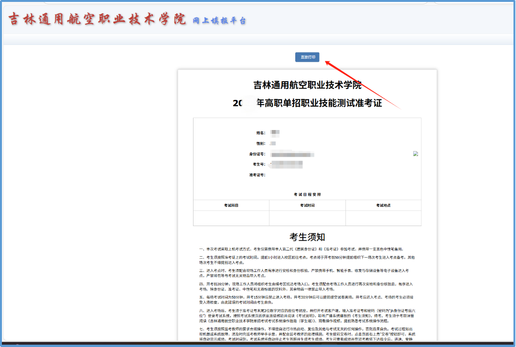Click the 准考证号 field label
This screenshot has width=516, height=347.
pos(257,175)
